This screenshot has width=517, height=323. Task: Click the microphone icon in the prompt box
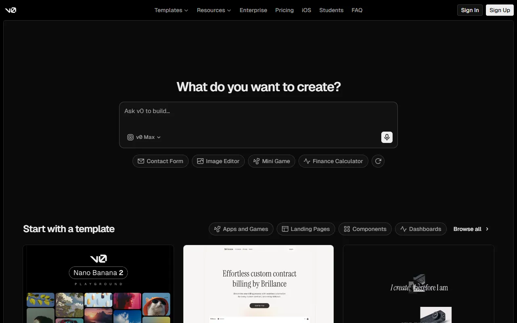tap(387, 137)
